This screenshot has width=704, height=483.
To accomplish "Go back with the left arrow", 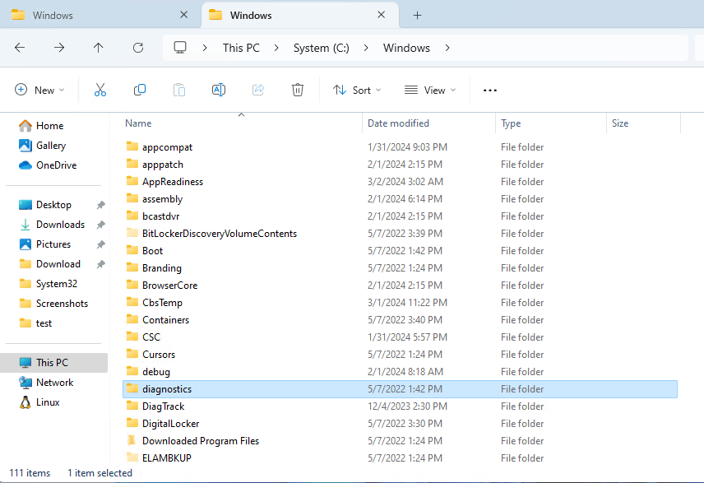I will (20, 48).
